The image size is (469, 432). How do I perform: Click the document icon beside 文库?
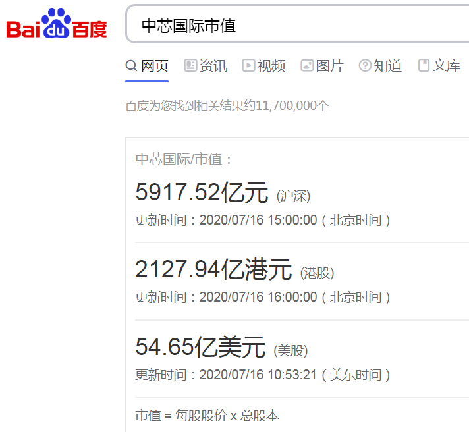click(x=424, y=65)
